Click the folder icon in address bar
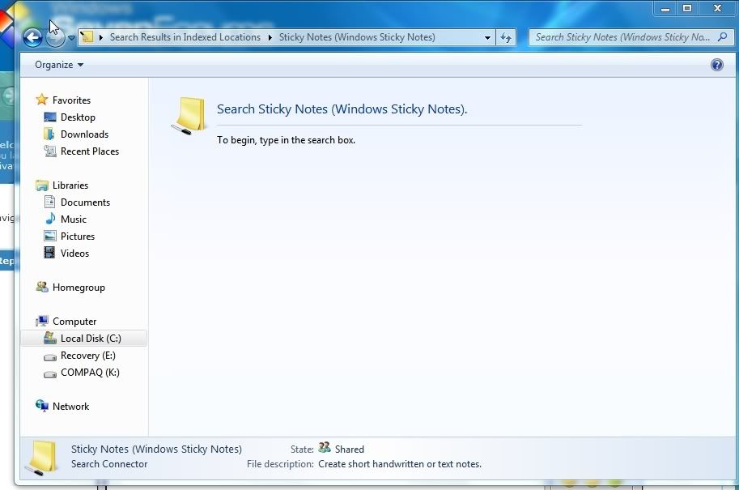 pos(87,36)
